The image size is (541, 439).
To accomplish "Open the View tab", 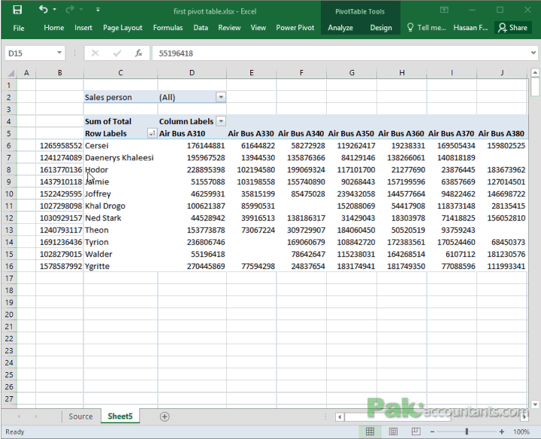I will [258, 28].
